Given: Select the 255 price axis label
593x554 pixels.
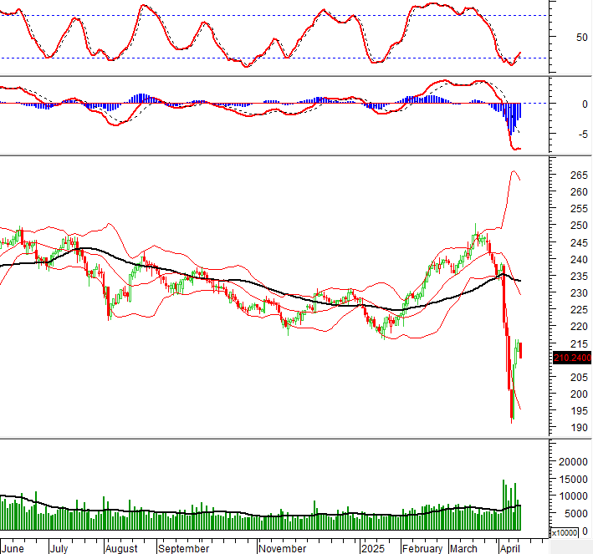Looking at the screenshot, I should 579,209.
